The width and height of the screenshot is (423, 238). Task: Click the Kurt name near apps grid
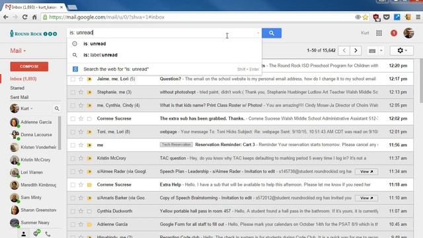[x=365, y=33]
